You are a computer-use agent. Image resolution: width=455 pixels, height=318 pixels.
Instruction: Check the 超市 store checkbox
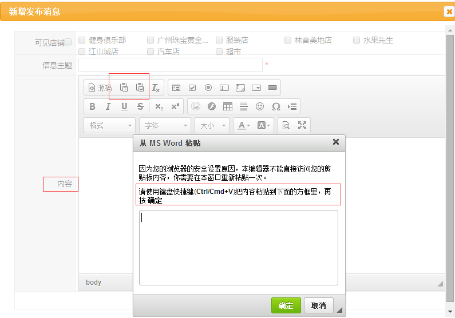tap(219, 51)
